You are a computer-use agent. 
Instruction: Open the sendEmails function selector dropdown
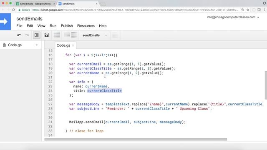pyautogui.click(x=95, y=35)
